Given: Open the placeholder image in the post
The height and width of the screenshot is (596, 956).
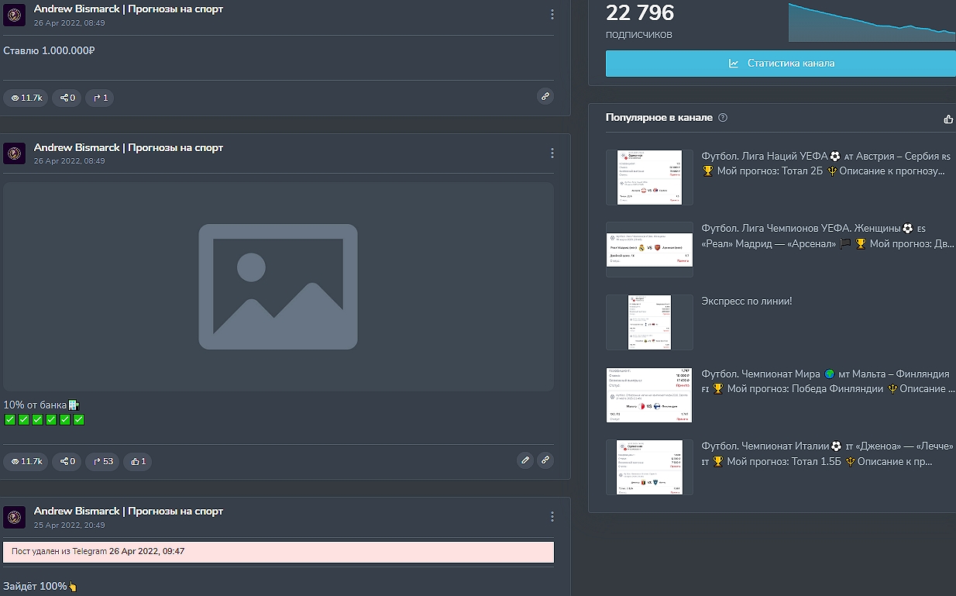Looking at the screenshot, I should 278,287.
